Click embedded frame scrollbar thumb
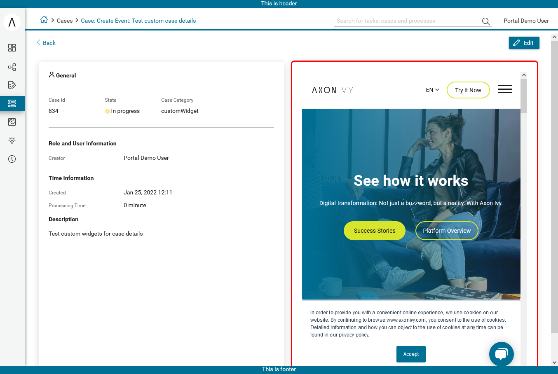The width and height of the screenshot is (558, 374). 524,96
